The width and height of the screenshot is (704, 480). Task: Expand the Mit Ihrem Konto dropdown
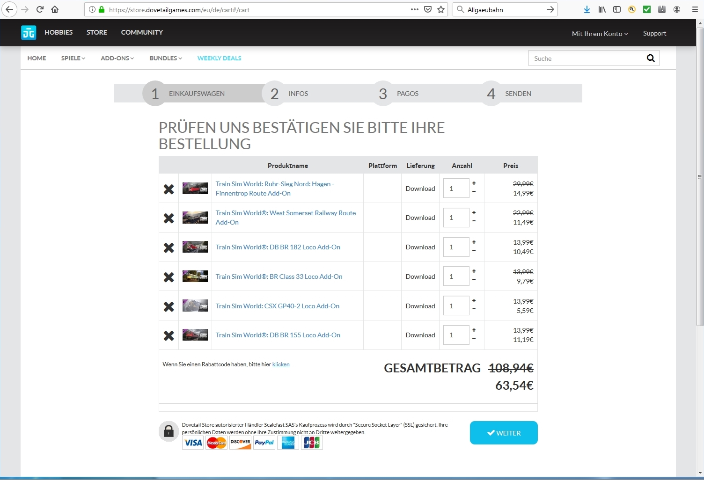click(600, 33)
